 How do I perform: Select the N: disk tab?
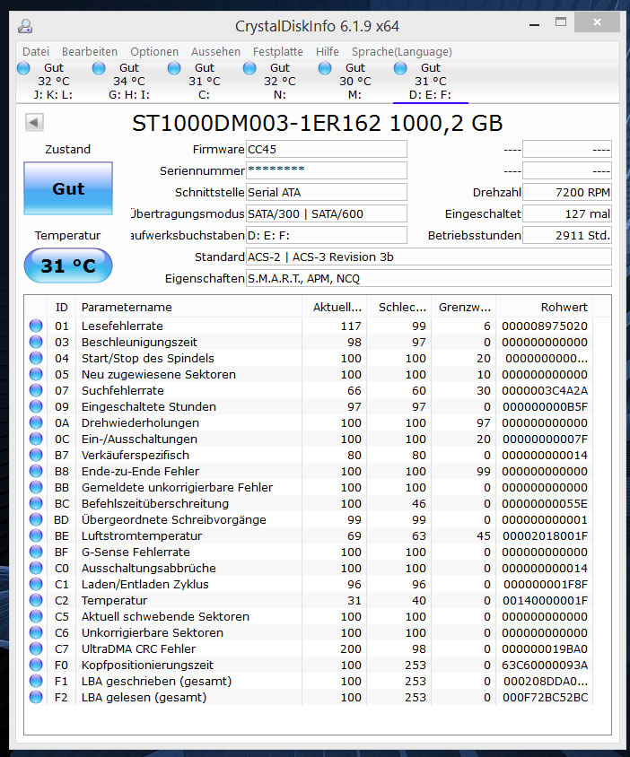[280, 81]
